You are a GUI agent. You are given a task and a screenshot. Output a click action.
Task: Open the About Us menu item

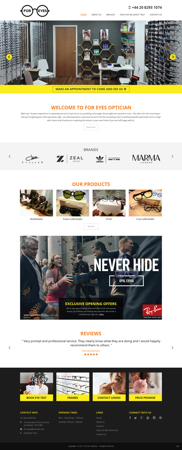click(x=96, y=15)
